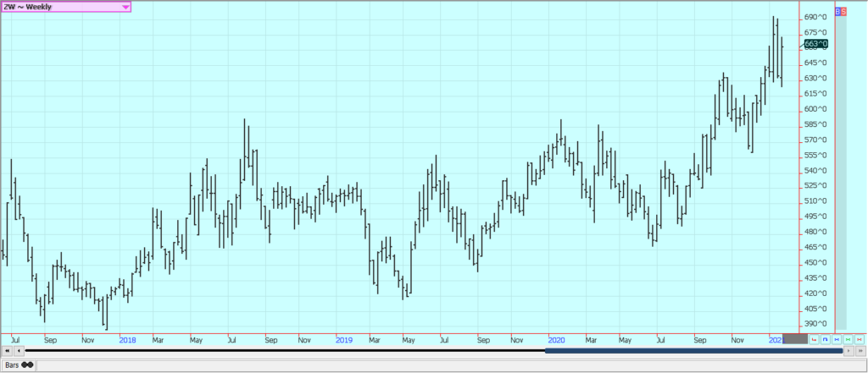This screenshot has width=868, height=373.
Task: Click the red compress-arrows icon
Action: pos(859,339)
